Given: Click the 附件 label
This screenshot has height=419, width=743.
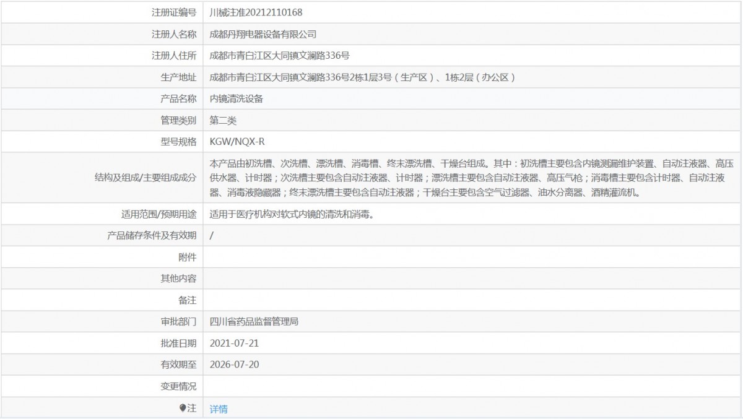Looking at the screenshot, I should click(x=188, y=257).
